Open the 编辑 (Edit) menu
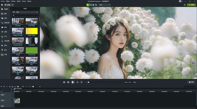Viewport: 197px width, 109px height. pyautogui.click(x=8, y=1)
